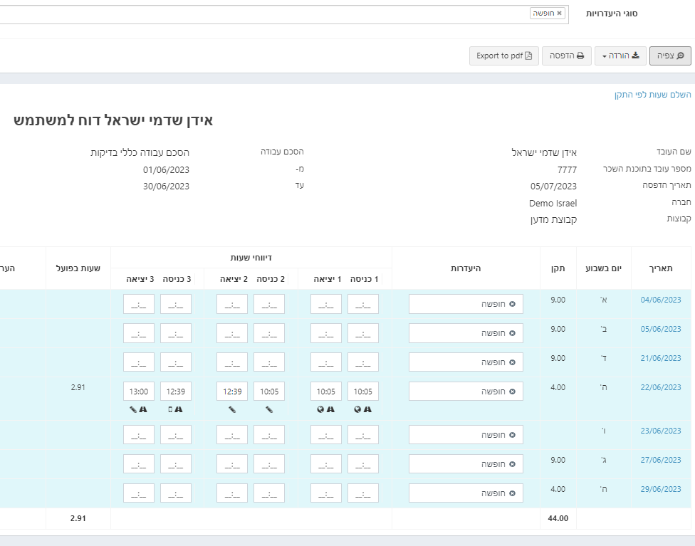
Task: Click globe icon under entry 1 on 22/06/2023
Action: coord(357,409)
